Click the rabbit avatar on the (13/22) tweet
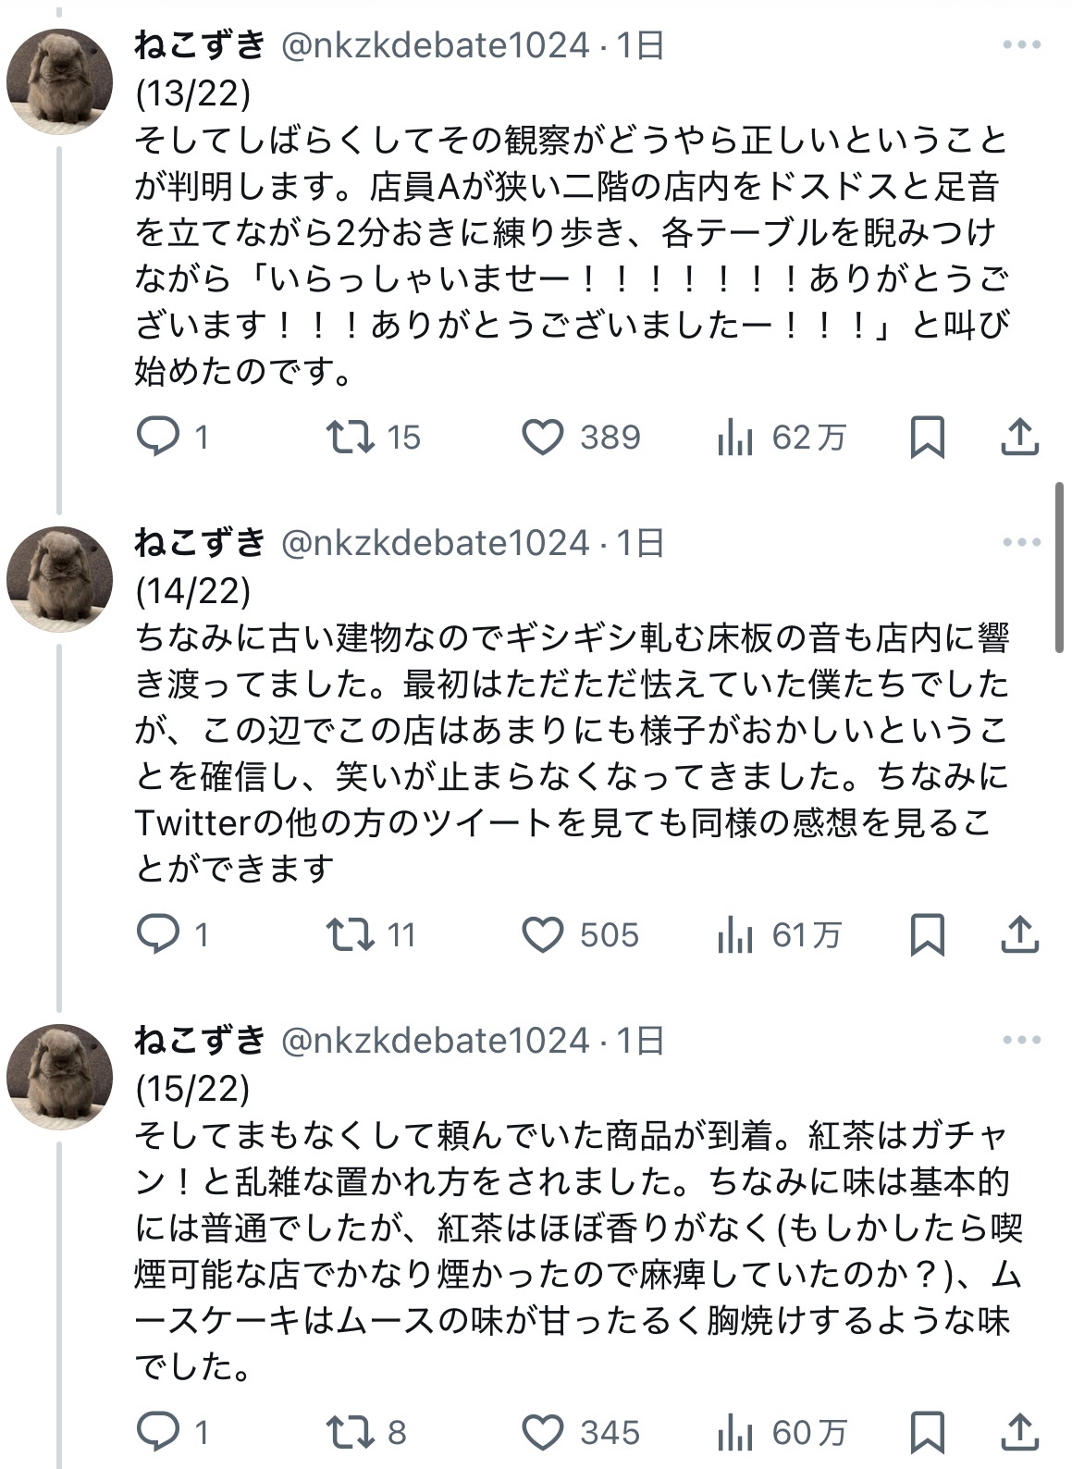The image size is (1072, 1469). point(59,82)
